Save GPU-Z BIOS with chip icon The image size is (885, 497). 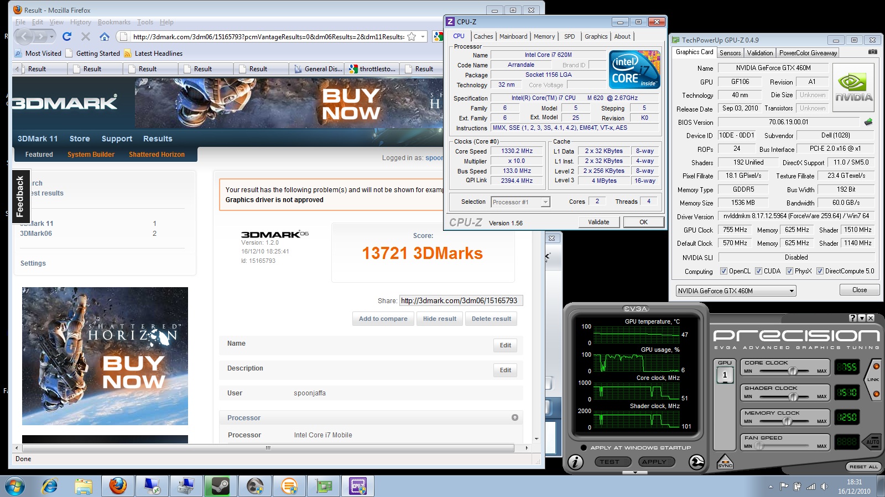click(868, 122)
